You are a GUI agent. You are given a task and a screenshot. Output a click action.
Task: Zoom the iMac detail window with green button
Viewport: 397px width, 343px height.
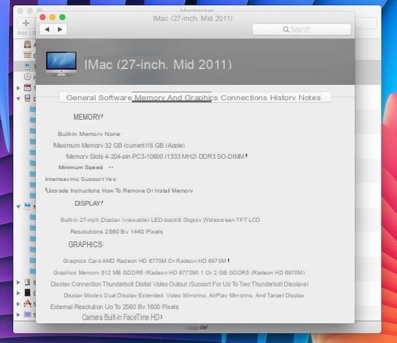62,17
